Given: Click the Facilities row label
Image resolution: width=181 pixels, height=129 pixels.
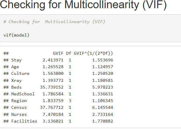Looking at the screenshot, I should click(x=24, y=121).
